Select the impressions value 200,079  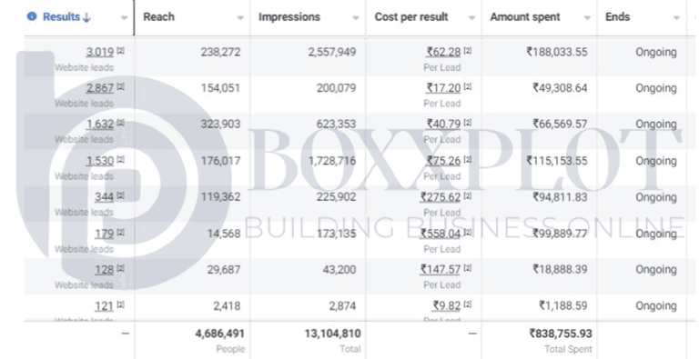[336, 88]
